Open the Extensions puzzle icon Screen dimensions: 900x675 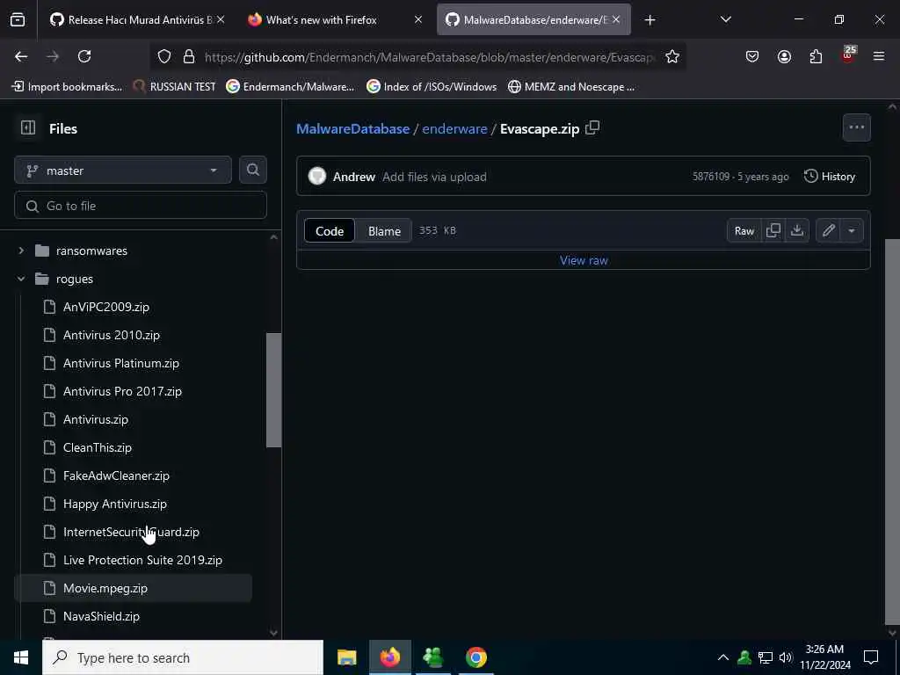pyautogui.click(x=816, y=56)
